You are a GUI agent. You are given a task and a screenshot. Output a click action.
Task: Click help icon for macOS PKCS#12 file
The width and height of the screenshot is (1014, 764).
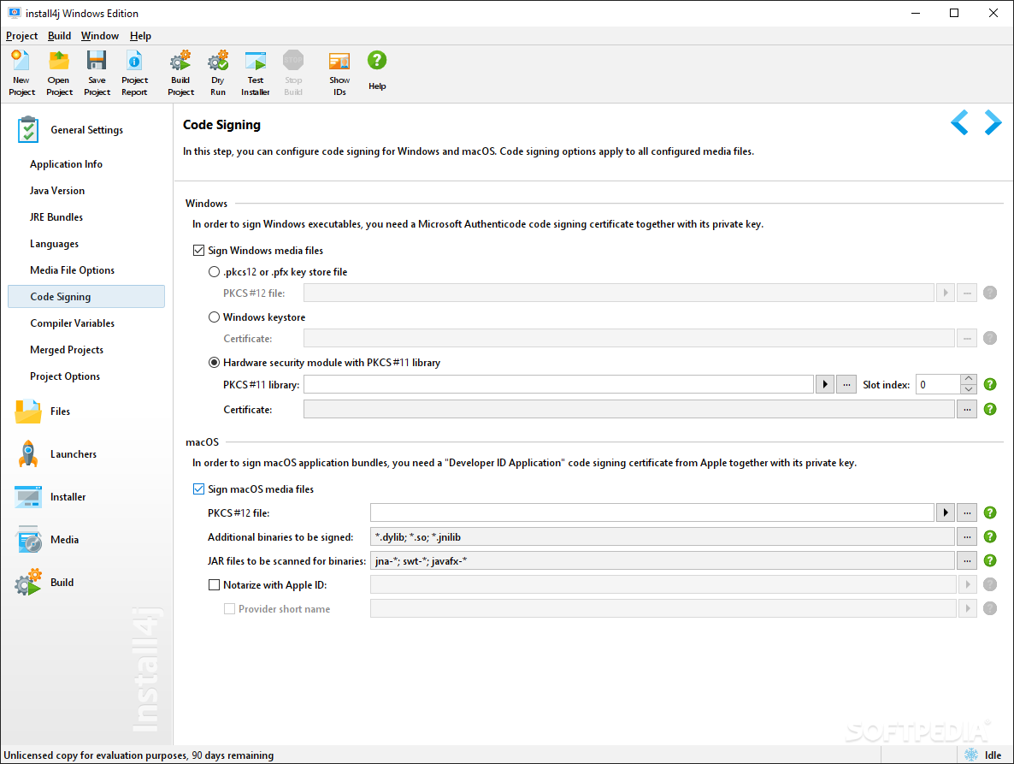point(990,512)
